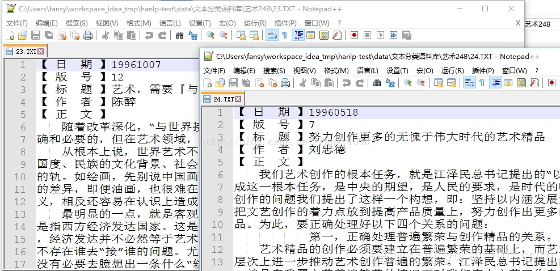This screenshot has height=271, width=560.
Task: Start macro recording in 23.TXT window toolbar
Action: point(354,36)
